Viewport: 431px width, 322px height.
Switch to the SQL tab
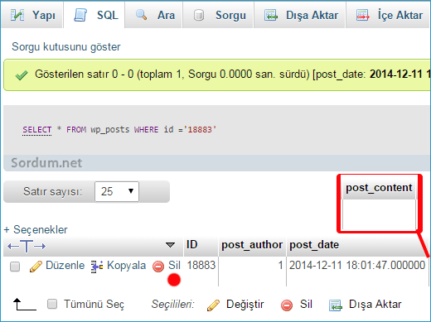[94, 15]
